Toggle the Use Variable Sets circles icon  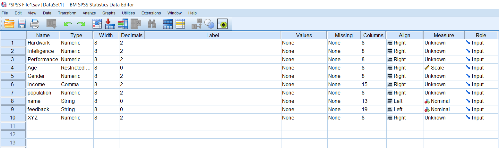209,24
